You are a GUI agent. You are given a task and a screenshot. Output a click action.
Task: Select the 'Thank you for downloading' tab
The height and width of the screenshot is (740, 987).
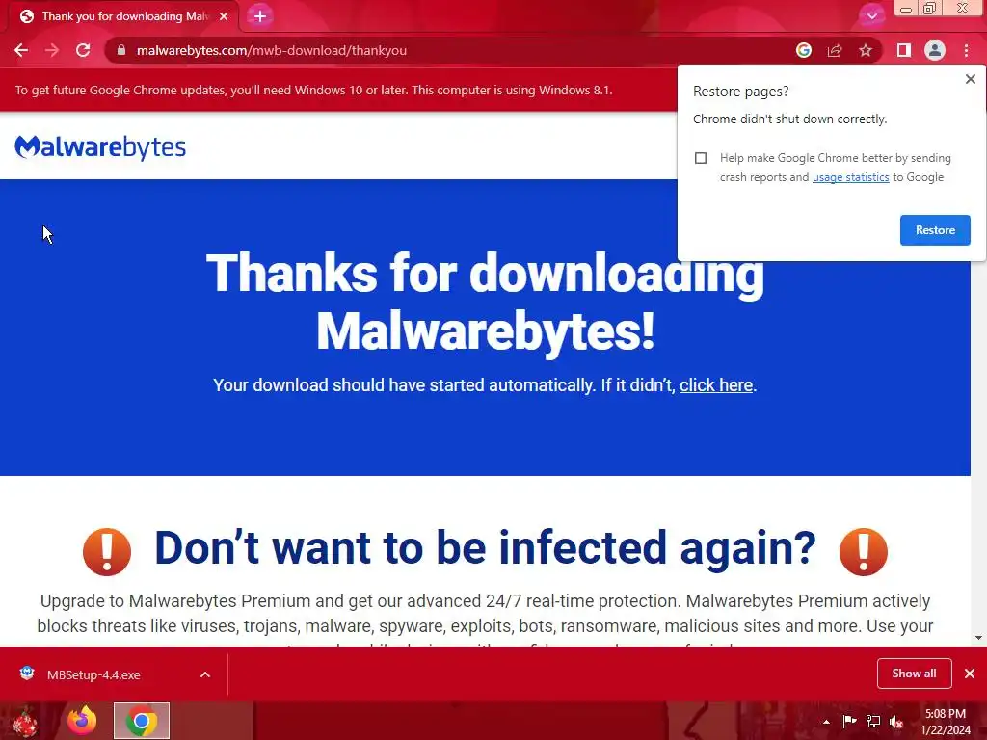[x=122, y=16]
